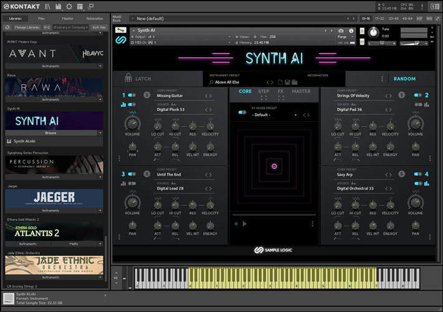Viewport: 443px width, 312px height.
Task: Click the refresh icon beside Manage Libraries
Action: 6,27
